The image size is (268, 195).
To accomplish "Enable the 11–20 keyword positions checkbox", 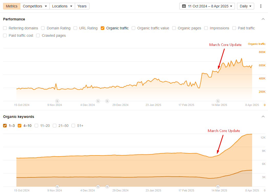I will coord(36,126).
